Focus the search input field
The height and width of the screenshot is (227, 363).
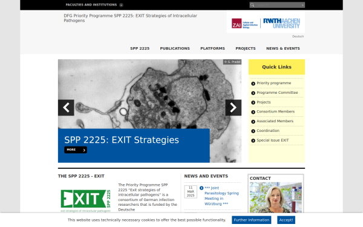(278, 5)
